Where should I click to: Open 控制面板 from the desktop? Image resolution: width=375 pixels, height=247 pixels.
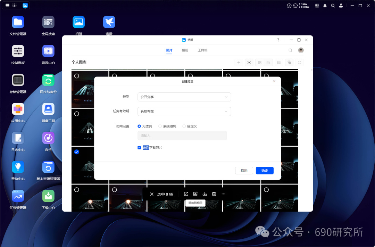[18, 51]
